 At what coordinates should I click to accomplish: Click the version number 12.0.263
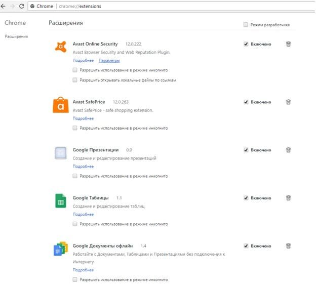tap(121, 102)
